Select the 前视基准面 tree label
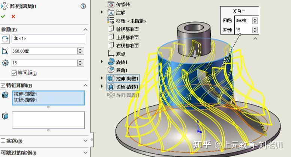 point(127,29)
